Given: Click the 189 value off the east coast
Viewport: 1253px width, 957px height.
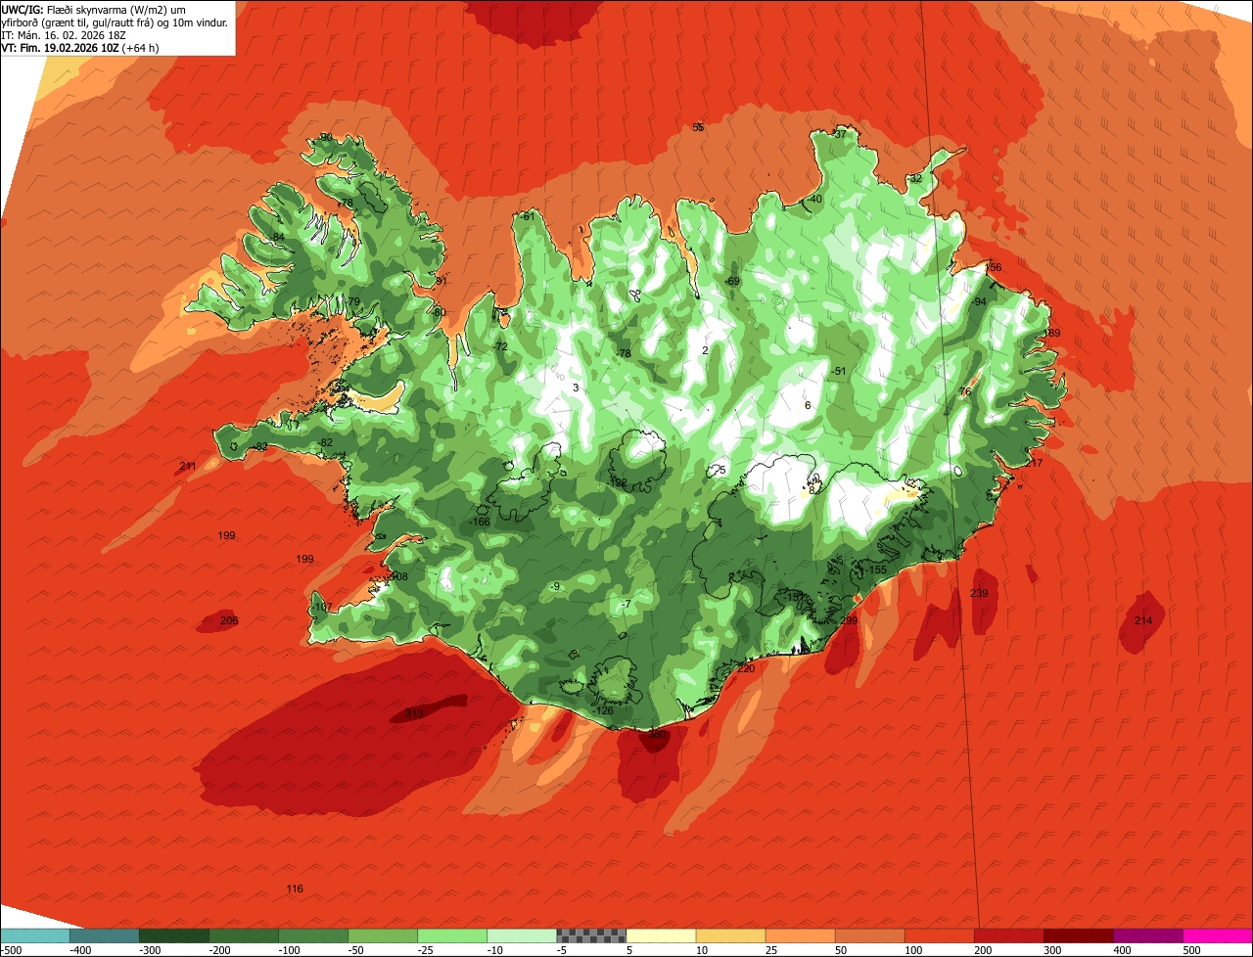Looking at the screenshot, I should pyautogui.click(x=1052, y=334).
